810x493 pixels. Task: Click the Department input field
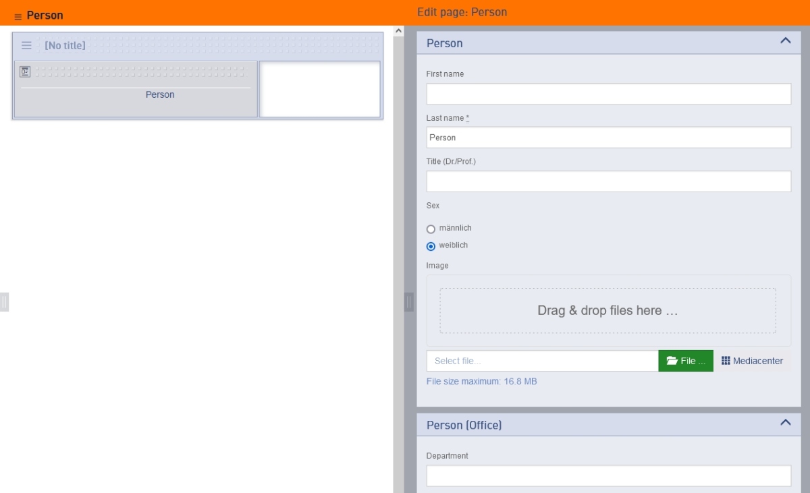[x=608, y=475]
